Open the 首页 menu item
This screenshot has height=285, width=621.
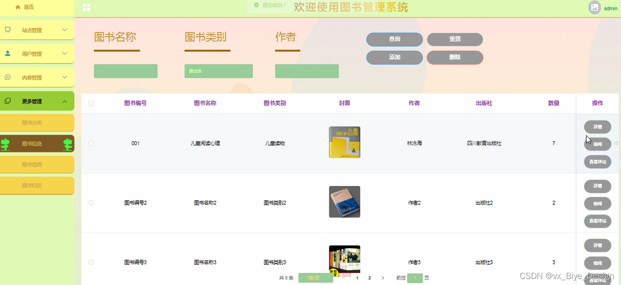coord(37,8)
